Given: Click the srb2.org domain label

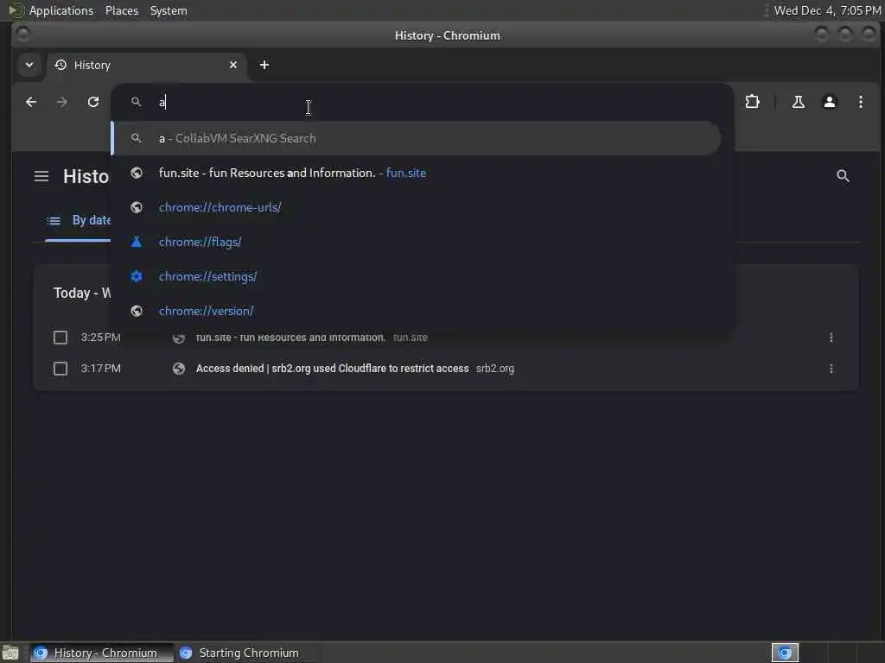Looking at the screenshot, I should (494, 369).
